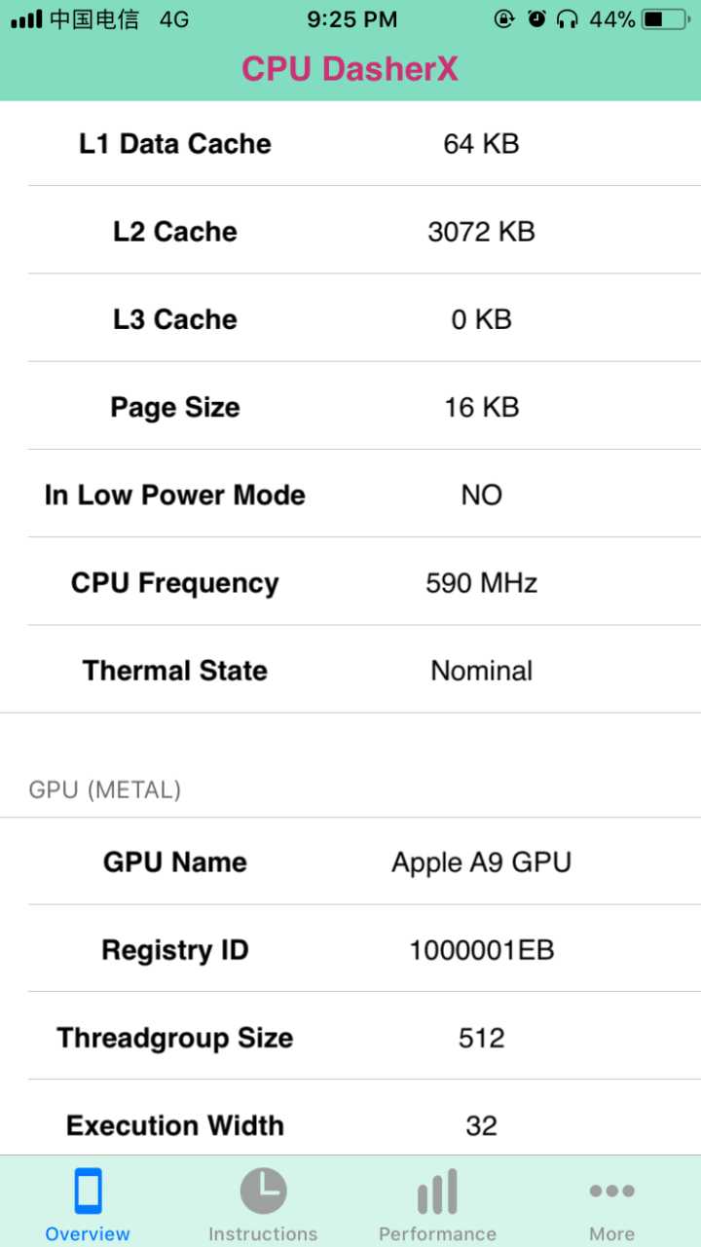701x1247 pixels.
Task: Switch to the Instructions tab
Action: (262, 1202)
